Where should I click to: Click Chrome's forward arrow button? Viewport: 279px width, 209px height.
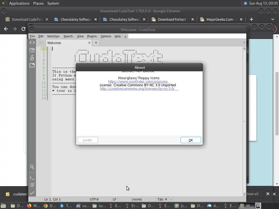pyautogui.click(x=15, y=29)
